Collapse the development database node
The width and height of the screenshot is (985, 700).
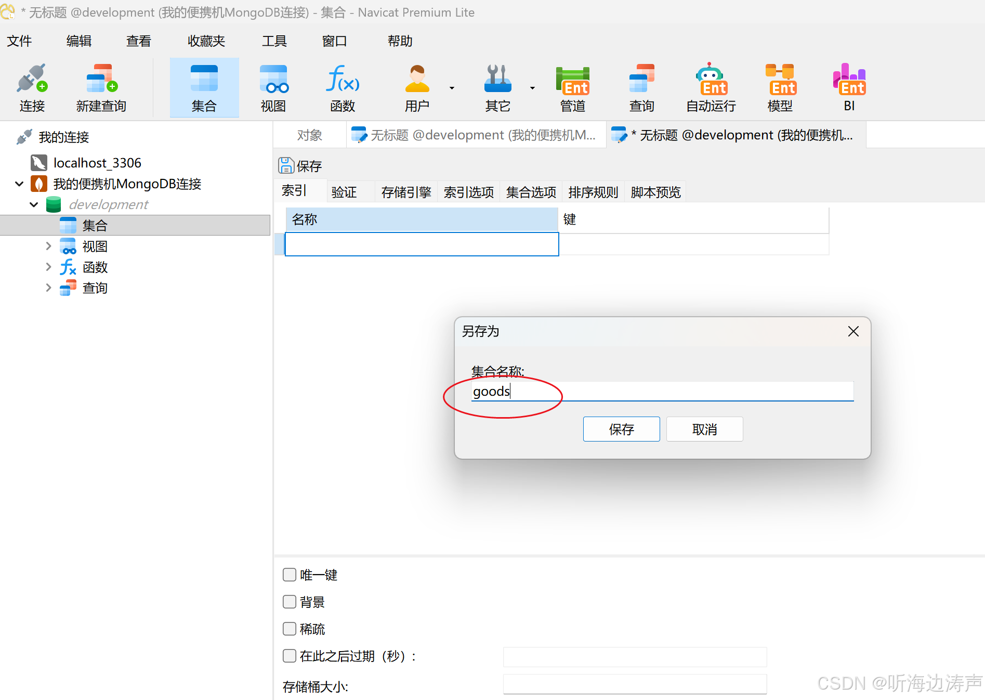coord(33,204)
